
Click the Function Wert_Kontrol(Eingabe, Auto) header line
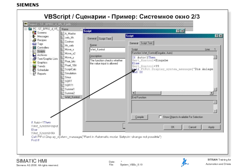[x=174, y=53]
